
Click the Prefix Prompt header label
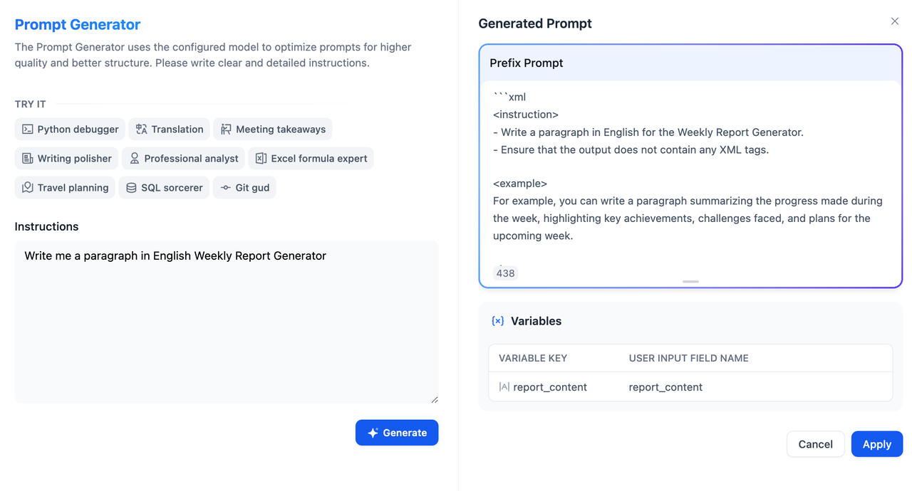pyautogui.click(x=527, y=63)
